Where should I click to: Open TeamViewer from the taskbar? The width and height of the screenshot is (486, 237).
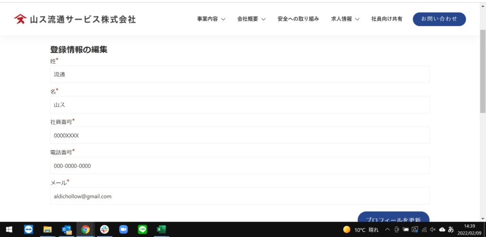point(28,229)
